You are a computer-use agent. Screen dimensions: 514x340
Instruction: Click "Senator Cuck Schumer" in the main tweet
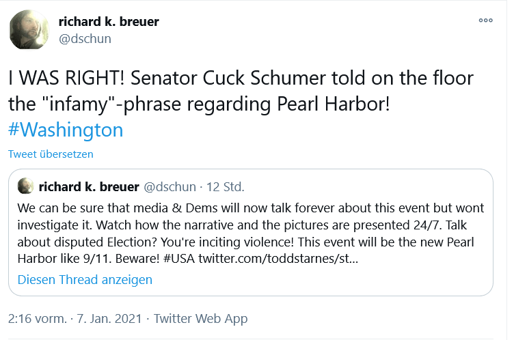pyautogui.click(x=211, y=79)
